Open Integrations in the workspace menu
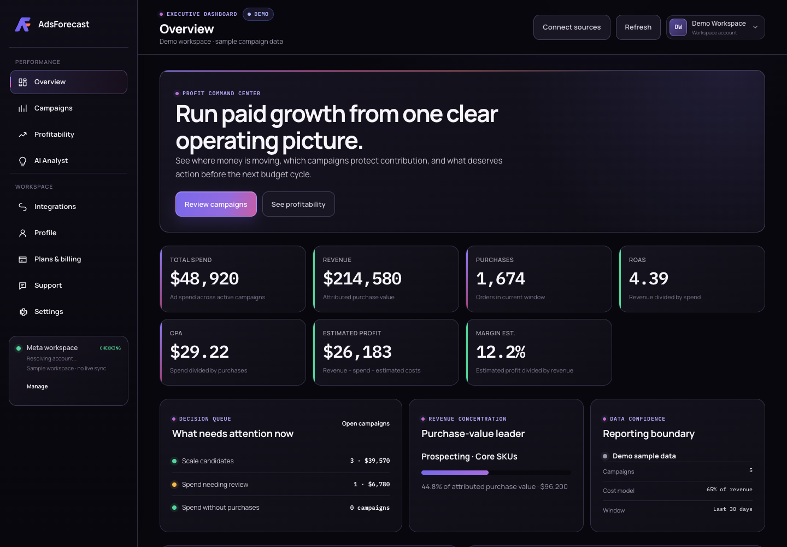The image size is (787, 547). coord(68,207)
